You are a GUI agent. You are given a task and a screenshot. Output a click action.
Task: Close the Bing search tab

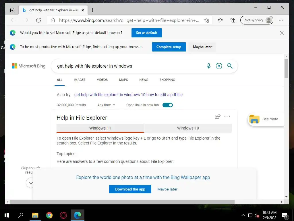click(83, 10)
